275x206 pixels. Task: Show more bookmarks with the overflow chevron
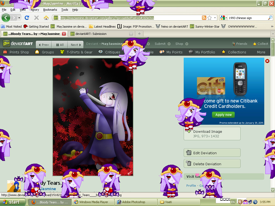(x=272, y=27)
